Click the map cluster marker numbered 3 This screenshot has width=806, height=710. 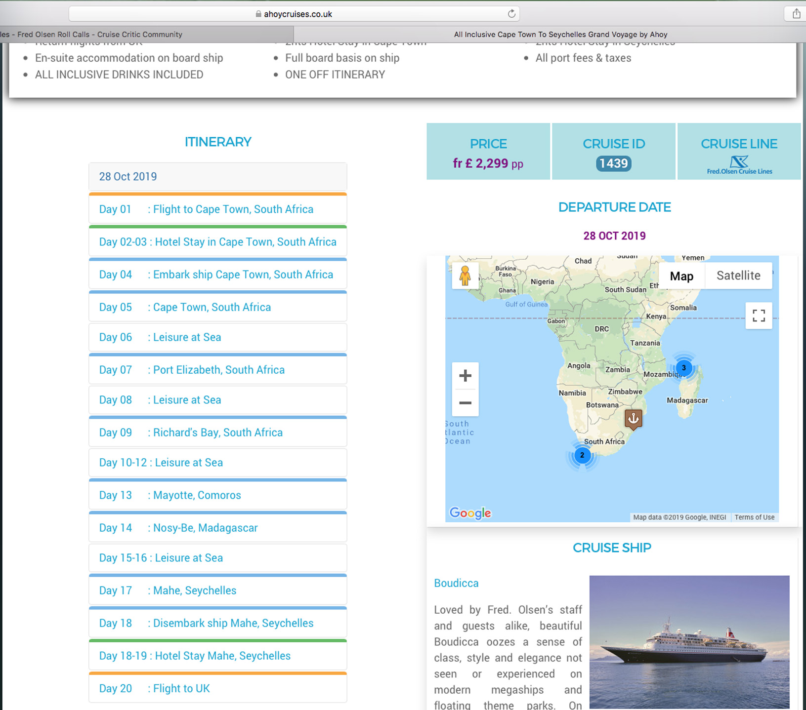click(x=684, y=368)
